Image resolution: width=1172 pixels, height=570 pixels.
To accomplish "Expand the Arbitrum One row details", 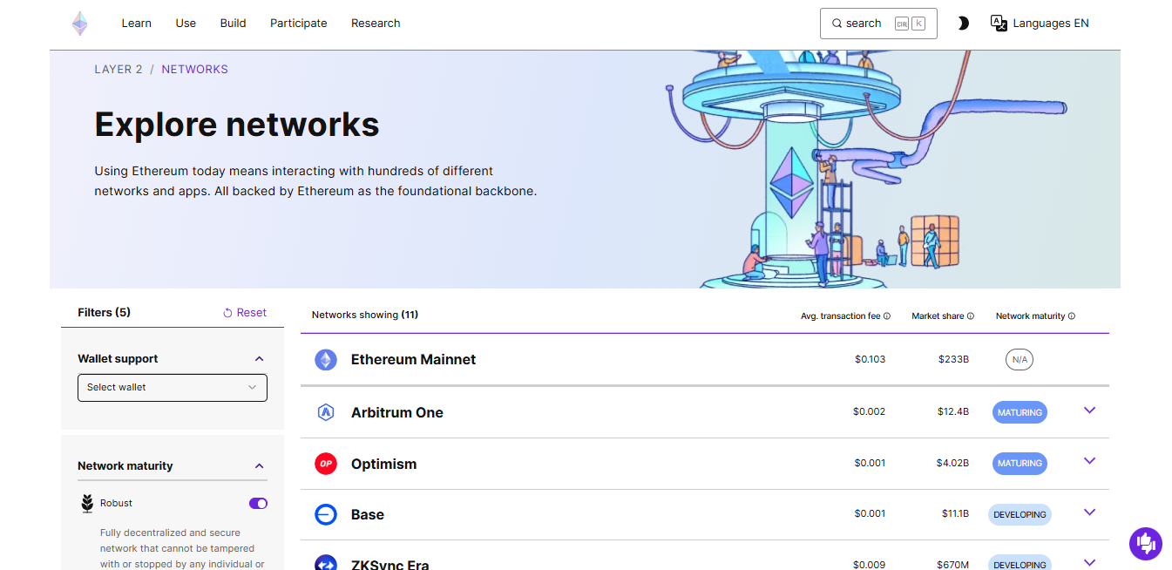I will (1089, 411).
